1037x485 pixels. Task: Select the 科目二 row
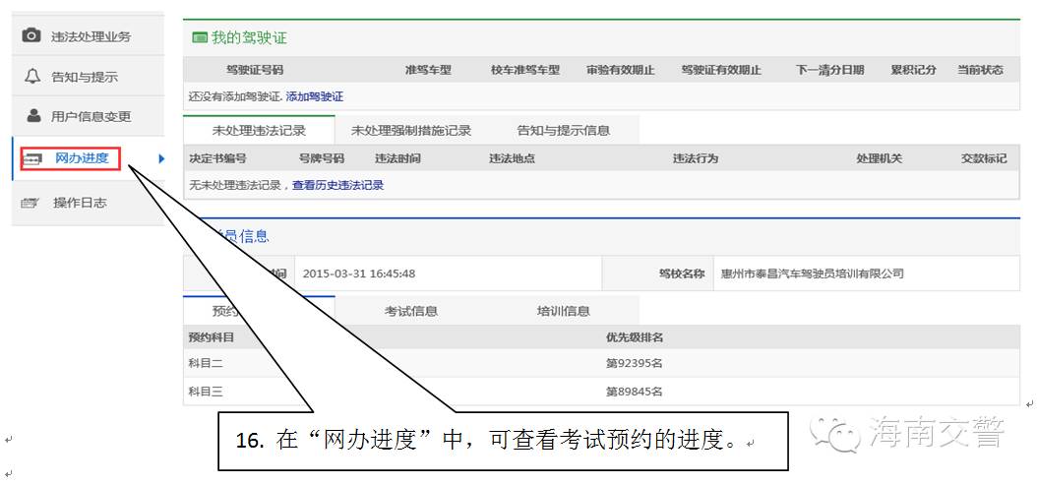(601, 363)
